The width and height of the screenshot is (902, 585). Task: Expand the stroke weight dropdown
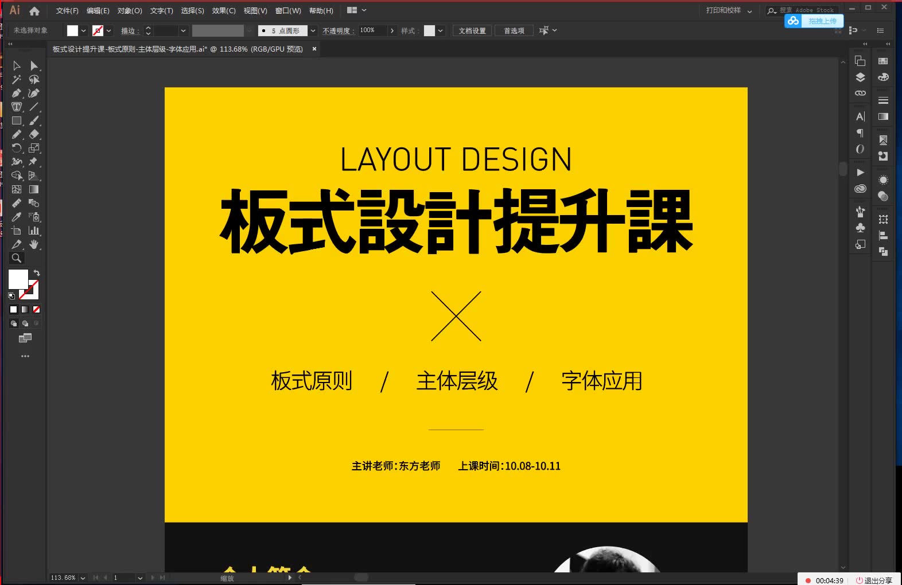(184, 31)
